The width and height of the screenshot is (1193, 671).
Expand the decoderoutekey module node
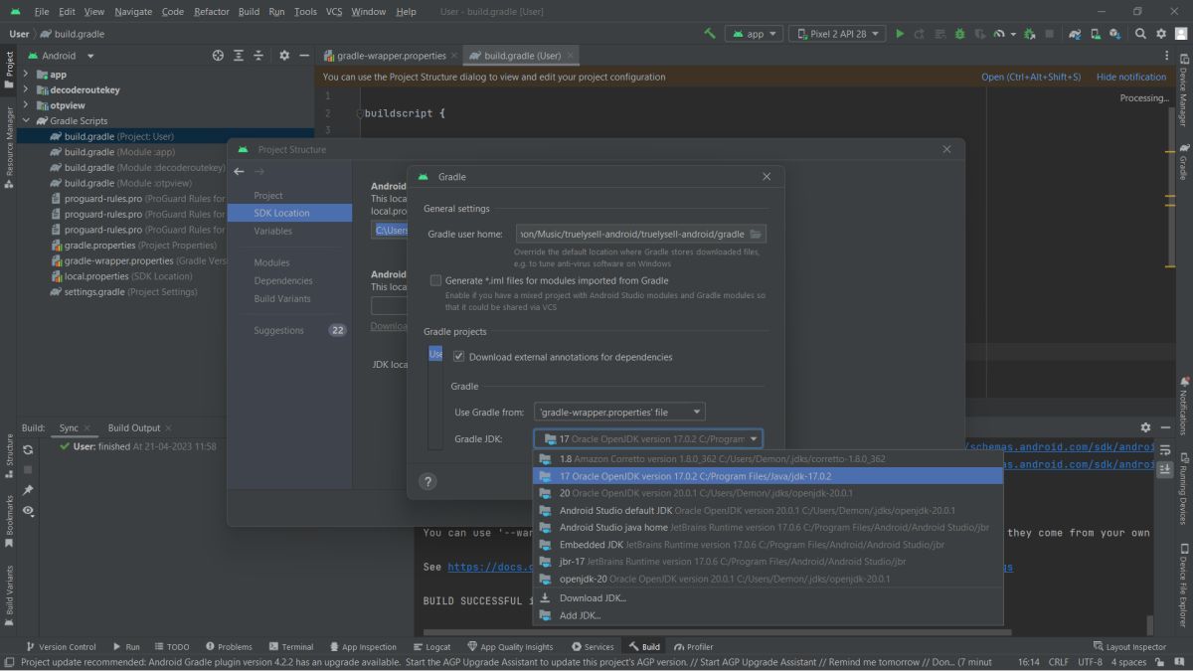coord(26,89)
